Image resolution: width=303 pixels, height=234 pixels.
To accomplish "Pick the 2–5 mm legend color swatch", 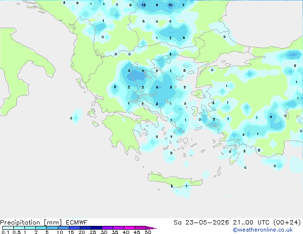I will (41, 228).
